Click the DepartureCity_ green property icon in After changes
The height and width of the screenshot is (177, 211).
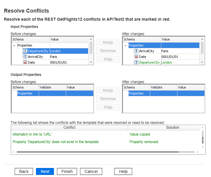[136, 62]
